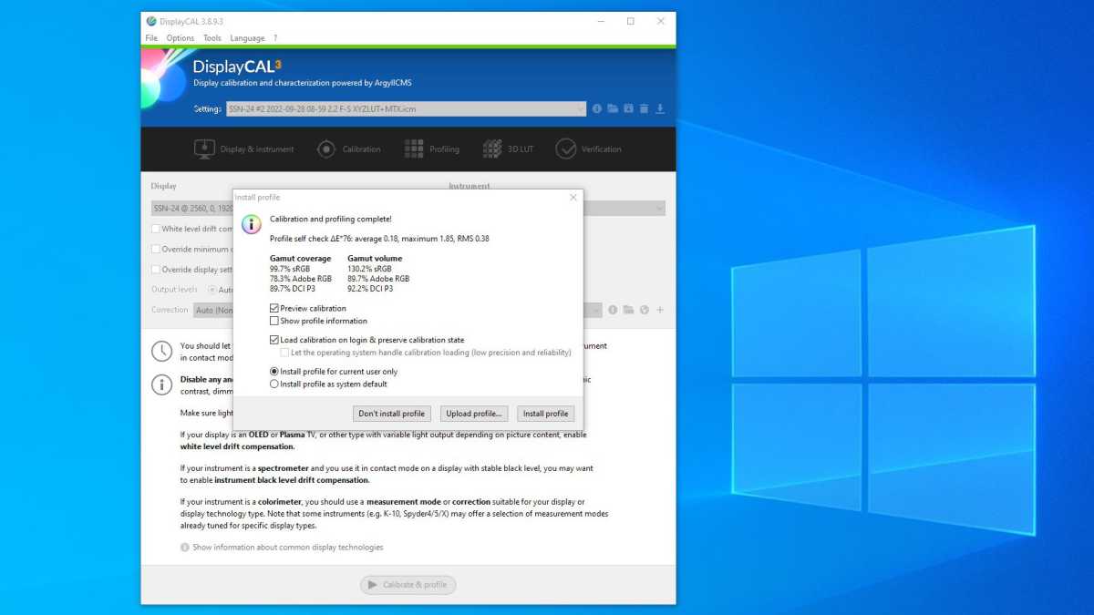
Task: Switch to the Profiling tab
Action: (x=431, y=149)
